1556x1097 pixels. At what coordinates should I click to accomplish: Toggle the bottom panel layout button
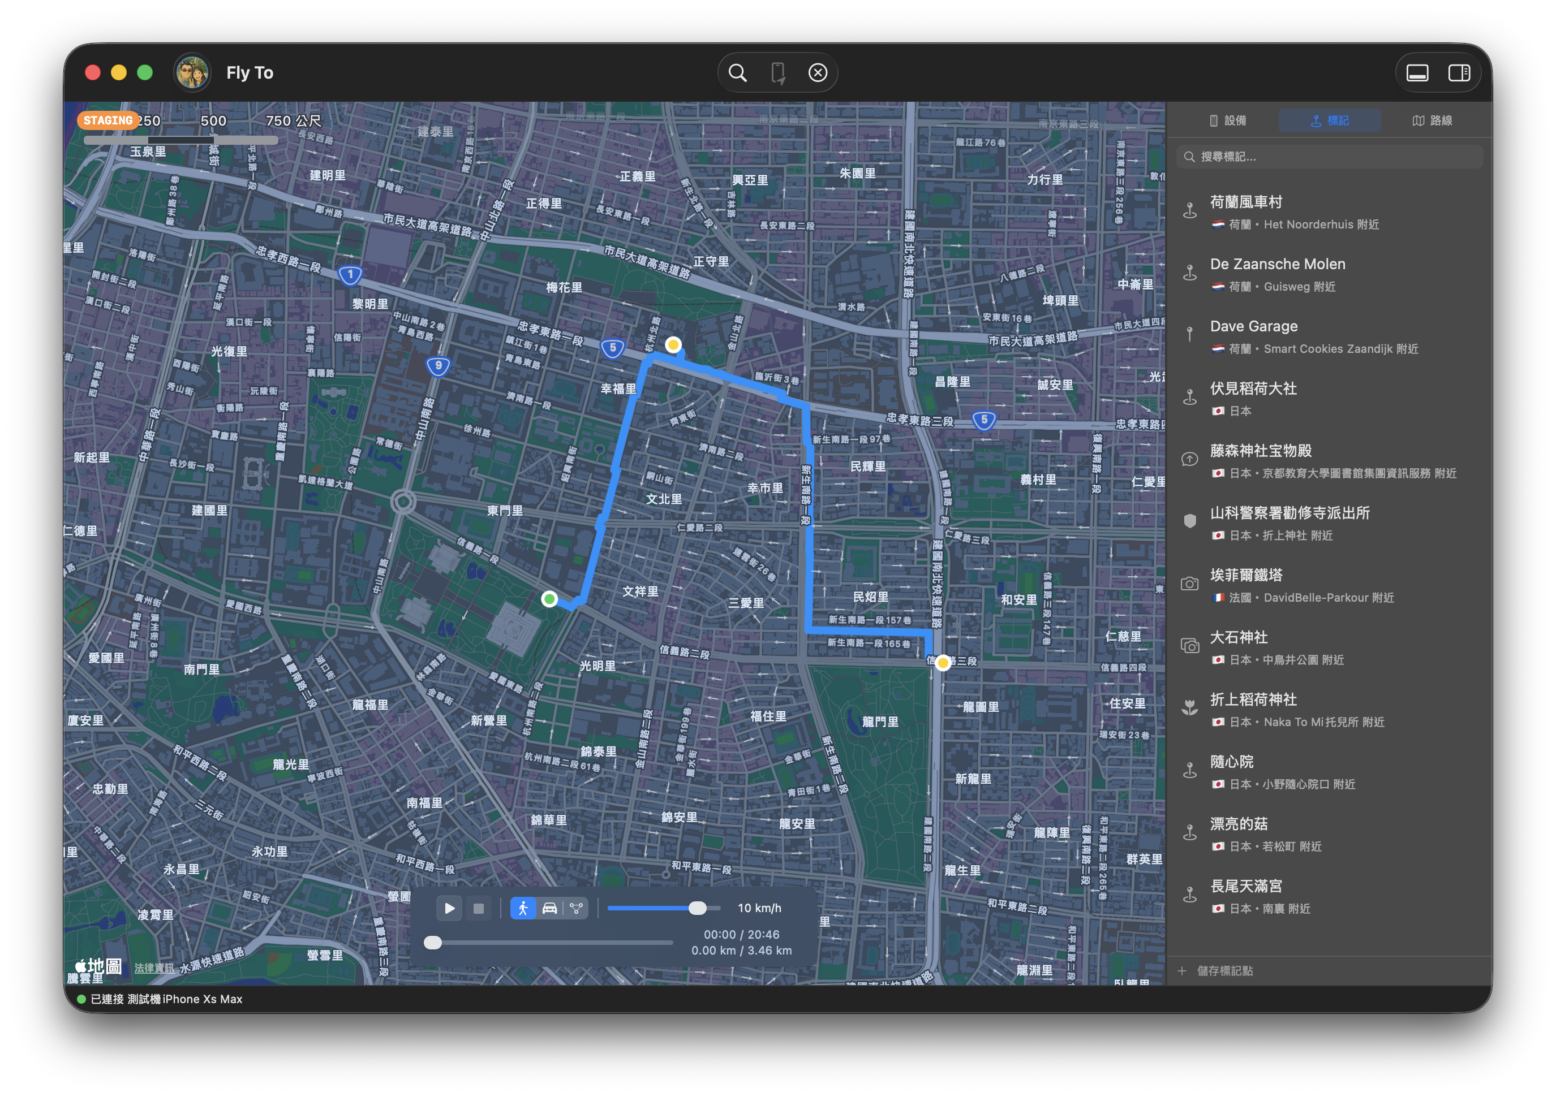[x=1418, y=72]
